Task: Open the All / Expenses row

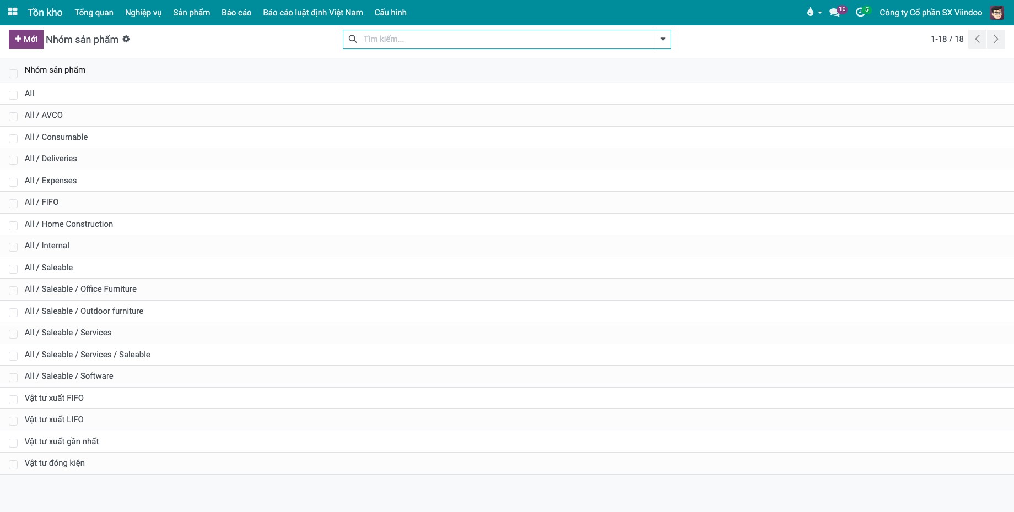Action: coord(507,181)
